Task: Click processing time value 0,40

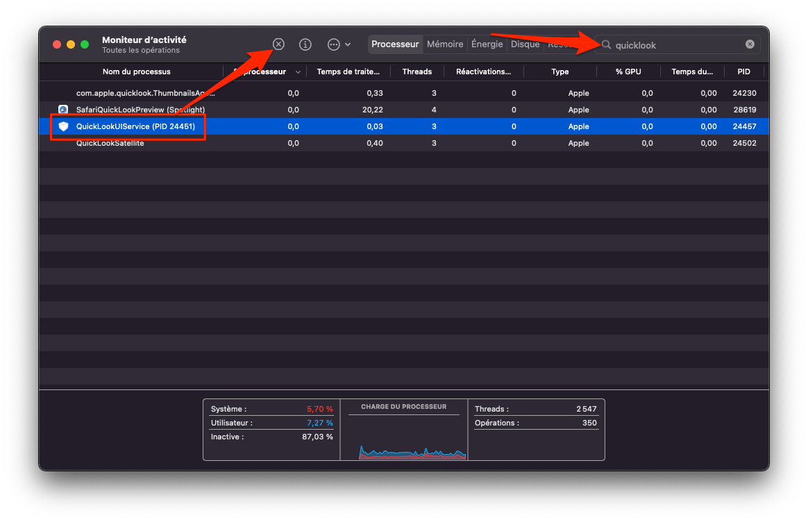Action: pyautogui.click(x=375, y=143)
